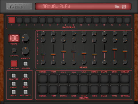Tap the bottom-row SNARE drum pad
Screen dimensions: 138x104
pos(64,89)
